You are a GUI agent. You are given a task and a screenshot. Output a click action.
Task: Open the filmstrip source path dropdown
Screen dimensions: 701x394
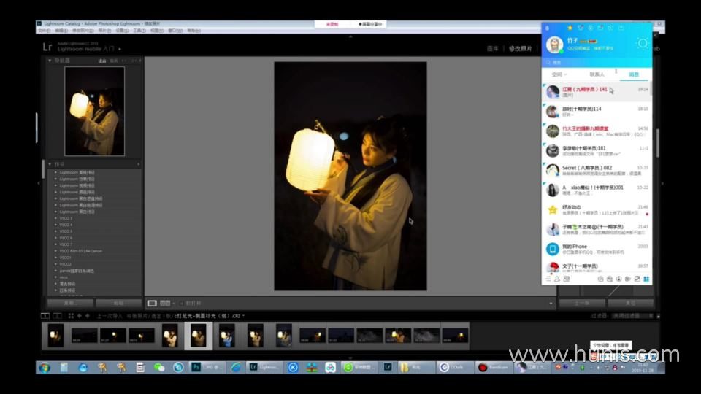point(243,316)
